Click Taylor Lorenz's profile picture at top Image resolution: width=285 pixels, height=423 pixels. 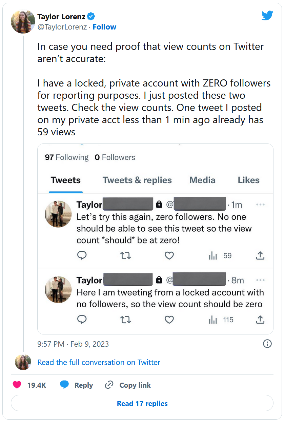coord(23,22)
